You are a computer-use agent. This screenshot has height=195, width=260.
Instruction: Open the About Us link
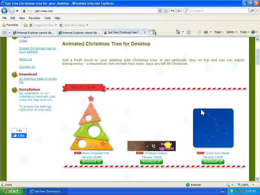coord(26,59)
